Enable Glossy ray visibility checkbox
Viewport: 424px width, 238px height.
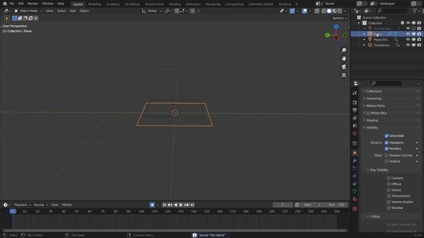click(x=389, y=190)
